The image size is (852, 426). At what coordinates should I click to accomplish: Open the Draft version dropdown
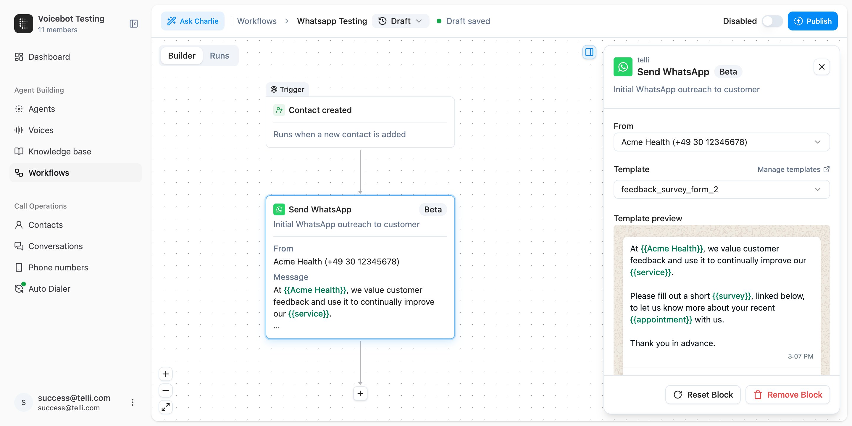coord(400,21)
